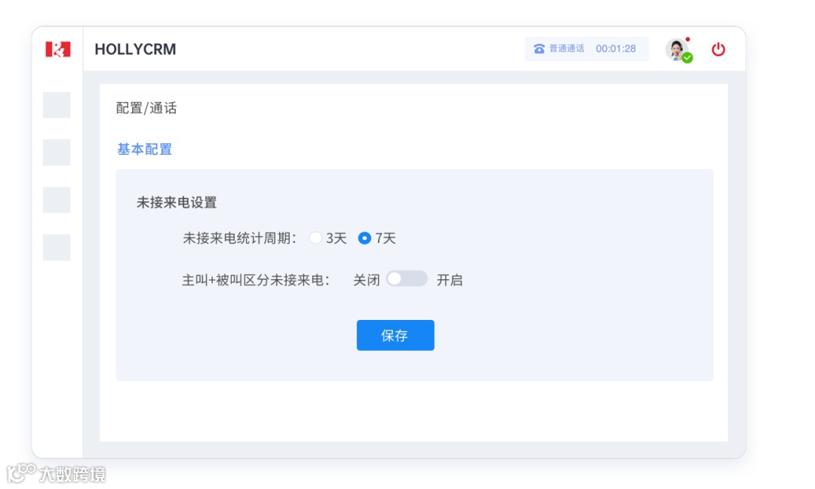This screenshot has height=489, width=815.
Task: Click the phone icon beside 普通通话
Action: coord(539,49)
